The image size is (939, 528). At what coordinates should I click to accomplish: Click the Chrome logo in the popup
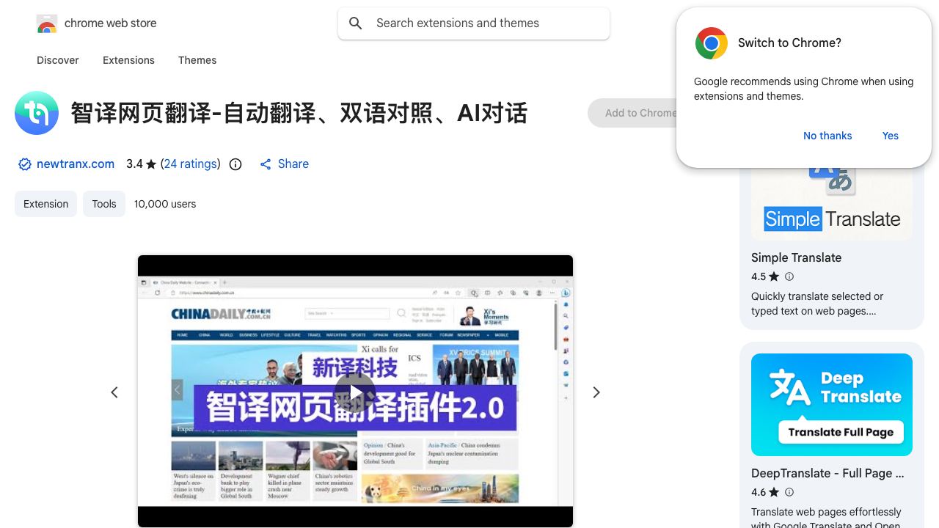click(x=711, y=43)
